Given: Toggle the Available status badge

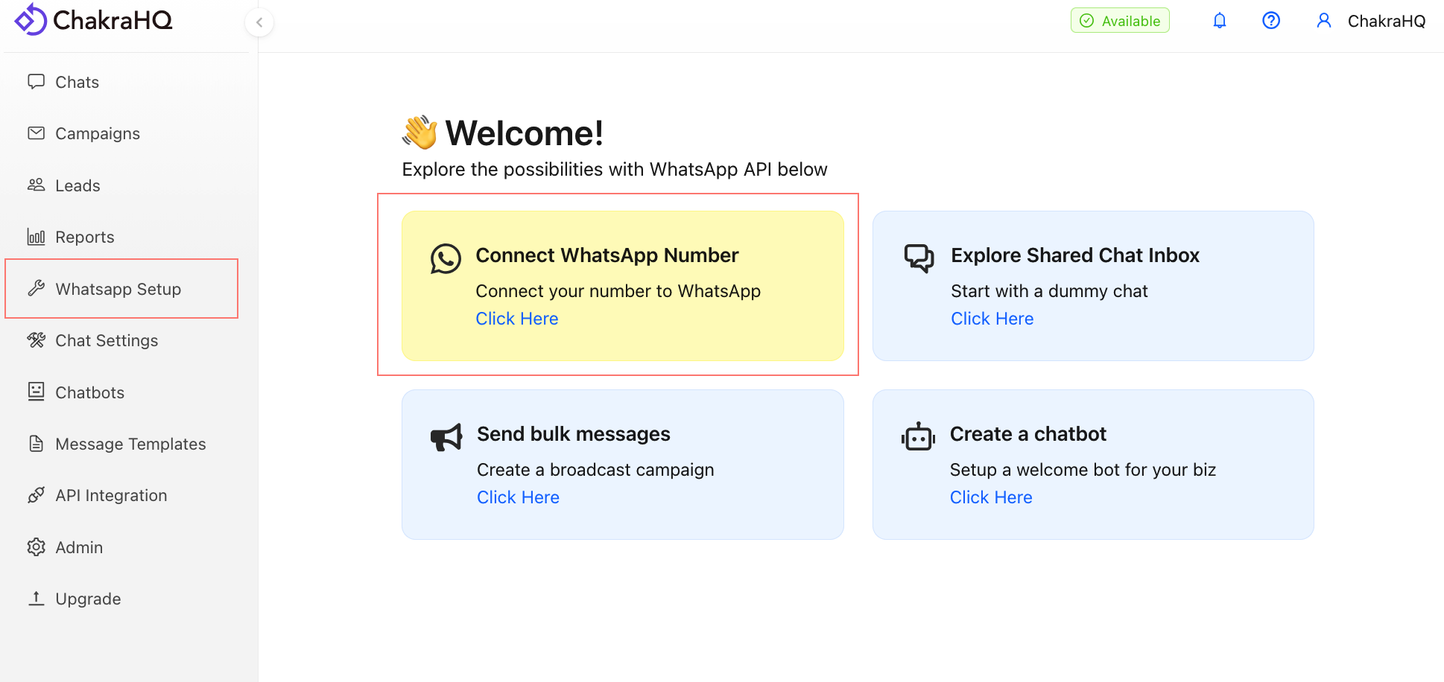Looking at the screenshot, I should [1119, 21].
